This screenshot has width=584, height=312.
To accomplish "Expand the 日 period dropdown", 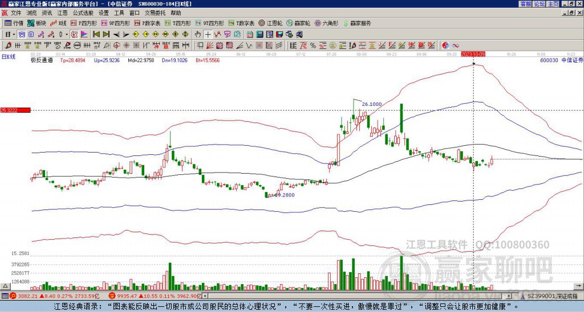I will [x=10, y=35].
